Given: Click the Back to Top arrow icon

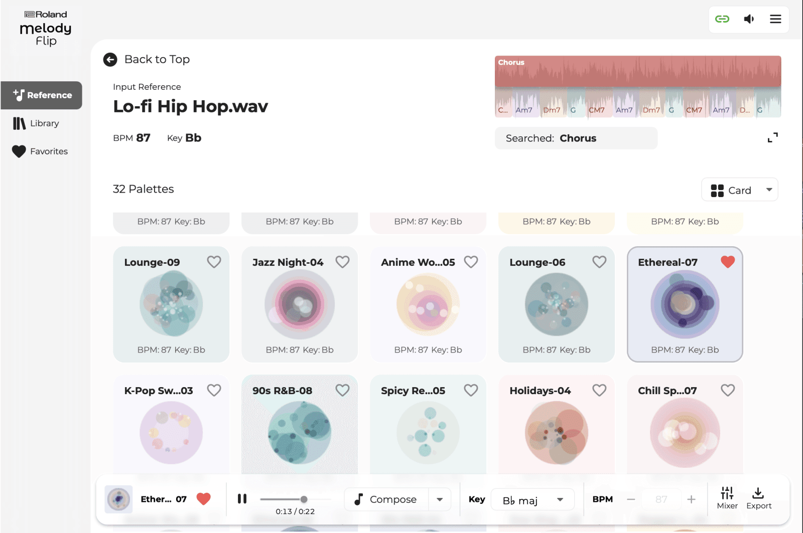Looking at the screenshot, I should (x=110, y=60).
